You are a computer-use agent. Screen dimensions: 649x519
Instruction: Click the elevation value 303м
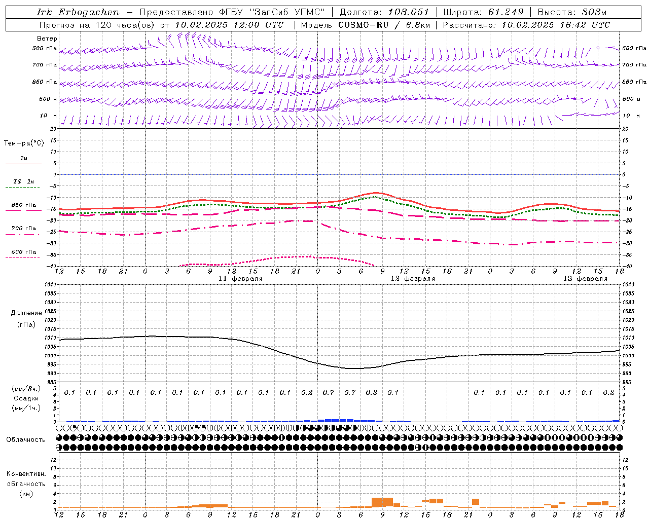594,12
